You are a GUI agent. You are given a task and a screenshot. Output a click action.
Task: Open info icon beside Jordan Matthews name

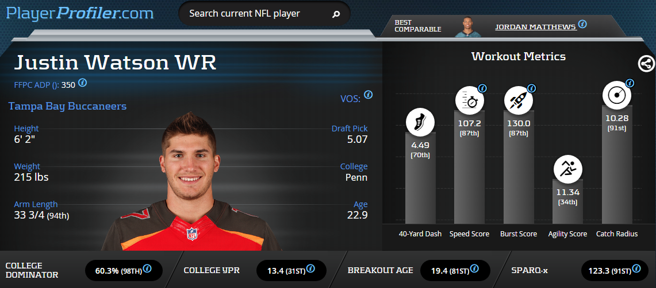[582, 24]
